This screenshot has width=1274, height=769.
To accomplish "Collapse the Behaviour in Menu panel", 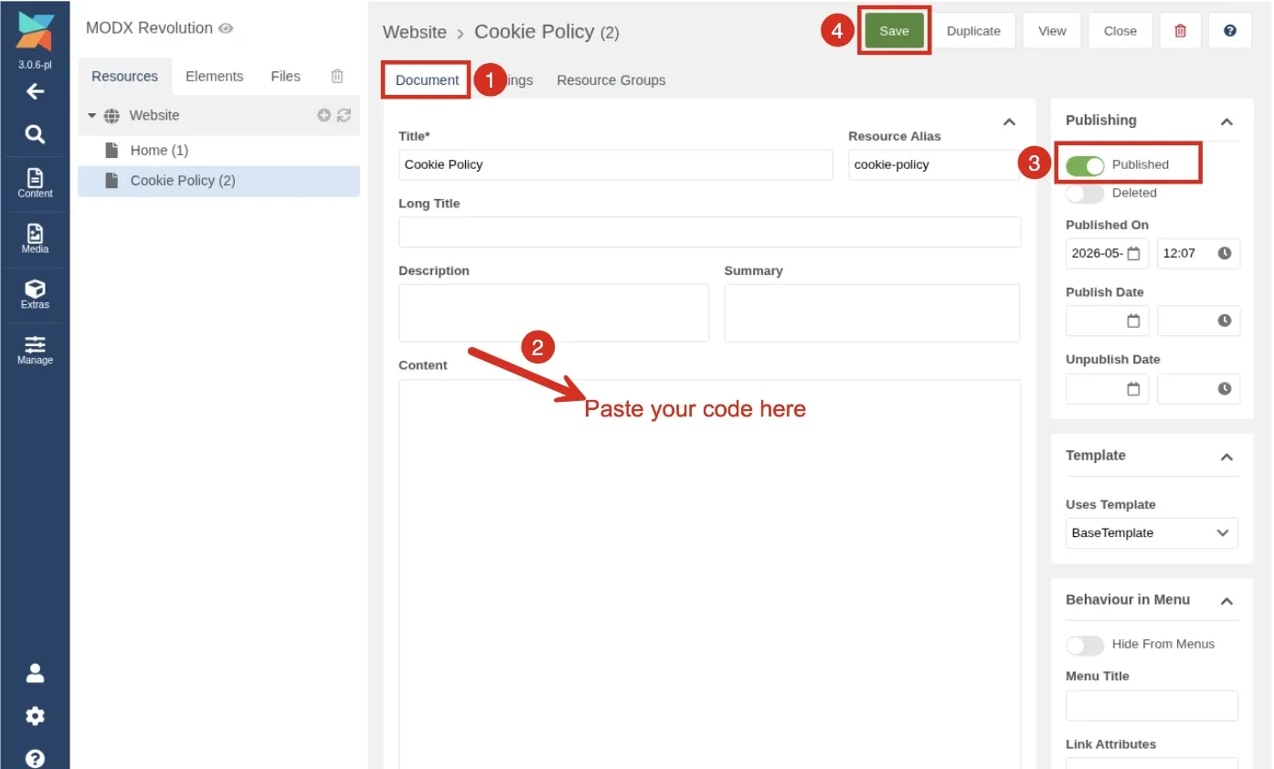I will point(1226,601).
